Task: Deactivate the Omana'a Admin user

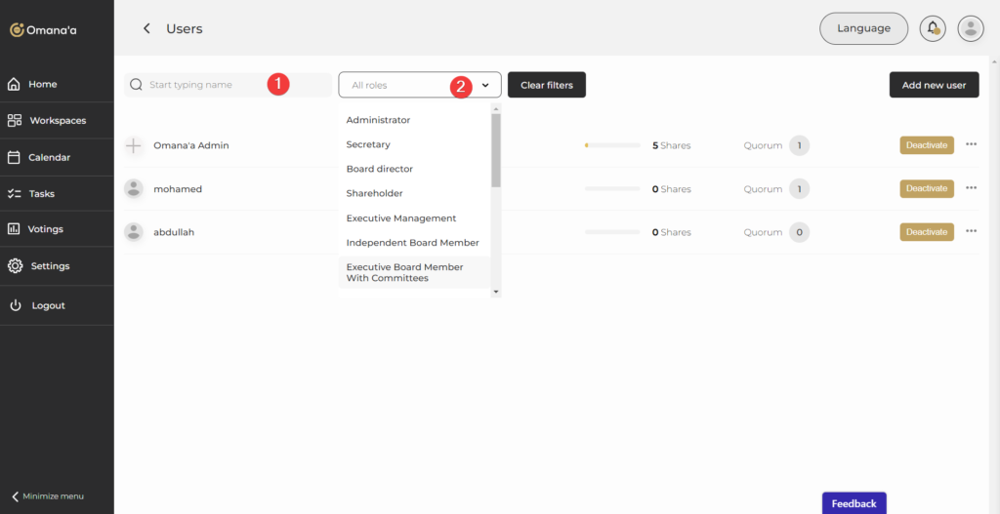Action: (x=926, y=145)
